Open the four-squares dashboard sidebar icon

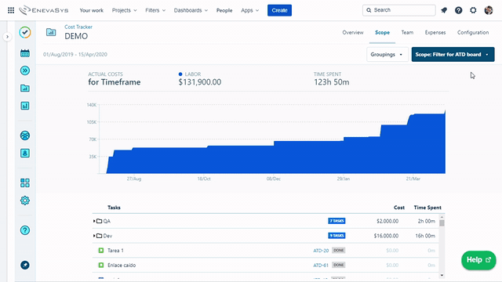(x=25, y=183)
